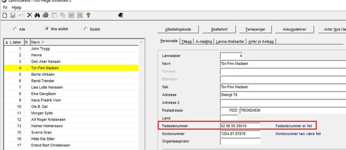Click the Etternavn input field
Image resolution: width=346 pixels, height=150 pixels.
coord(283,79)
